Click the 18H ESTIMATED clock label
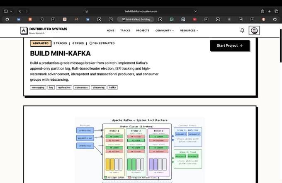Image resolution: width=282 pixels, height=183 pixels. tap(102, 43)
